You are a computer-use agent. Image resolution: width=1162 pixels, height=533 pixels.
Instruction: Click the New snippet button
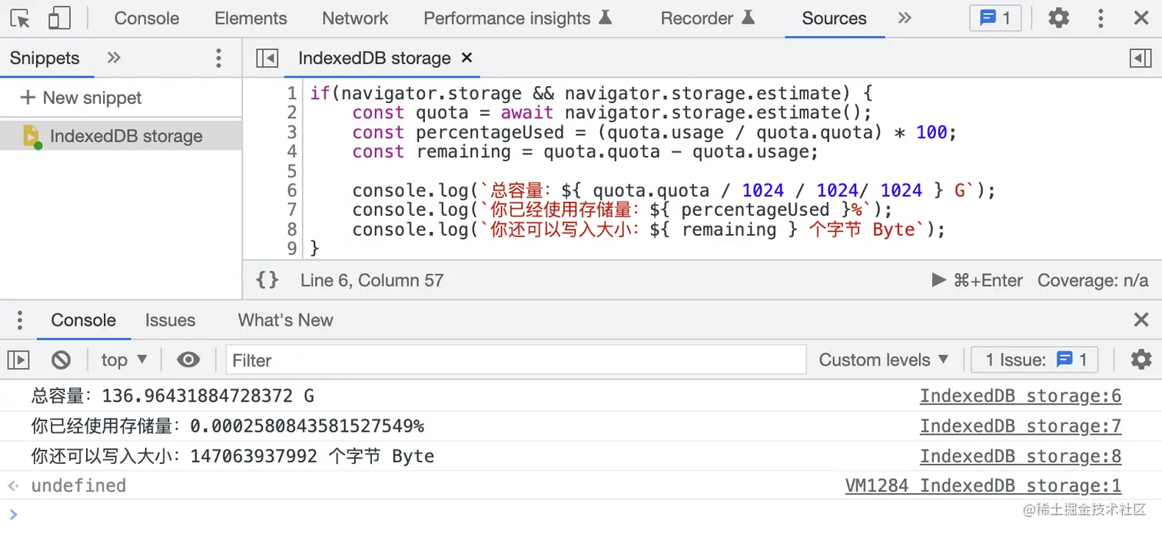tap(81, 98)
